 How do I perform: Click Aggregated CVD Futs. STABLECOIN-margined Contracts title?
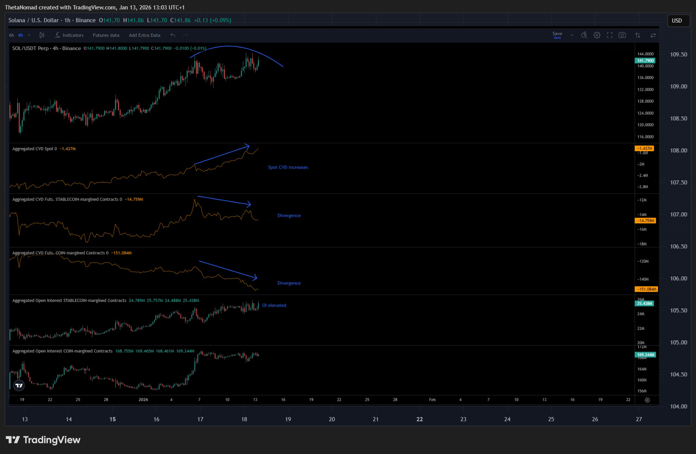point(67,199)
